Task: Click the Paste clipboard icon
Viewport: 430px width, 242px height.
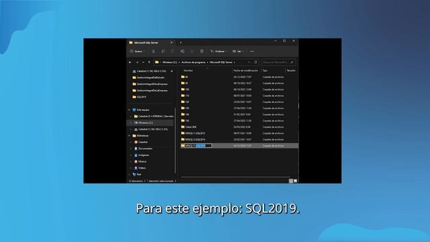Action: point(173,51)
